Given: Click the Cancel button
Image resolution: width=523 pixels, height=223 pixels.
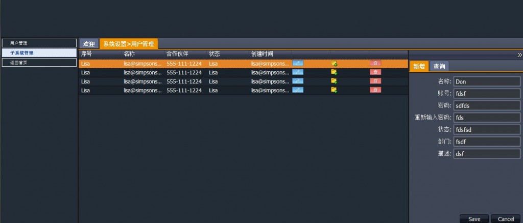Looking at the screenshot, I should [506, 219].
